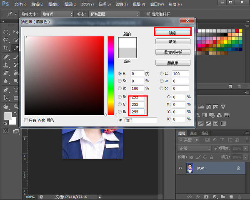Screen dimensions: 250x200
Task: Select the Hand tool
Action: [6, 106]
